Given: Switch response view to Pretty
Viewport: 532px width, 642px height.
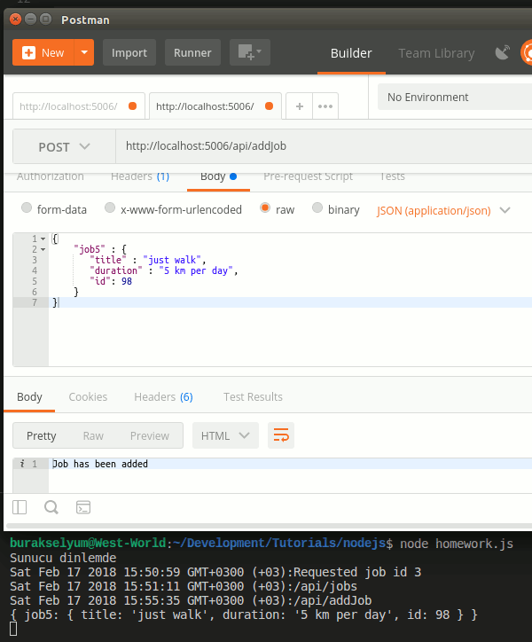Looking at the screenshot, I should click(x=42, y=435).
